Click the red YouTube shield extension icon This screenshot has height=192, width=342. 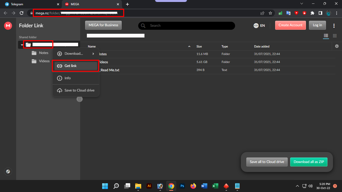pos(296,13)
